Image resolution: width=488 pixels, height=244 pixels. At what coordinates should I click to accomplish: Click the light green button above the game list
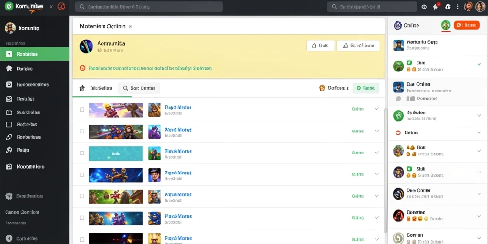(366, 88)
